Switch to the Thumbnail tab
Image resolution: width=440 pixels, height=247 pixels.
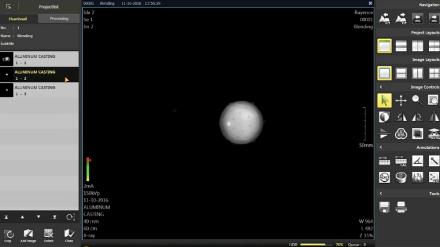(18, 19)
